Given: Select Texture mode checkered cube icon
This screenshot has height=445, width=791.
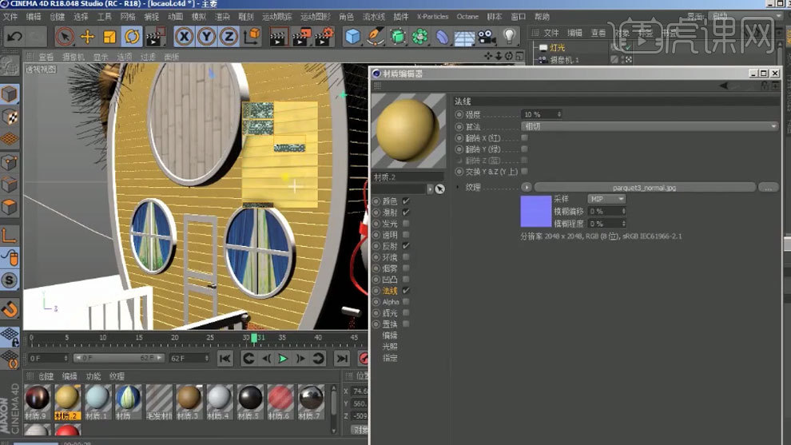Looking at the screenshot, I should pos(9,117).
